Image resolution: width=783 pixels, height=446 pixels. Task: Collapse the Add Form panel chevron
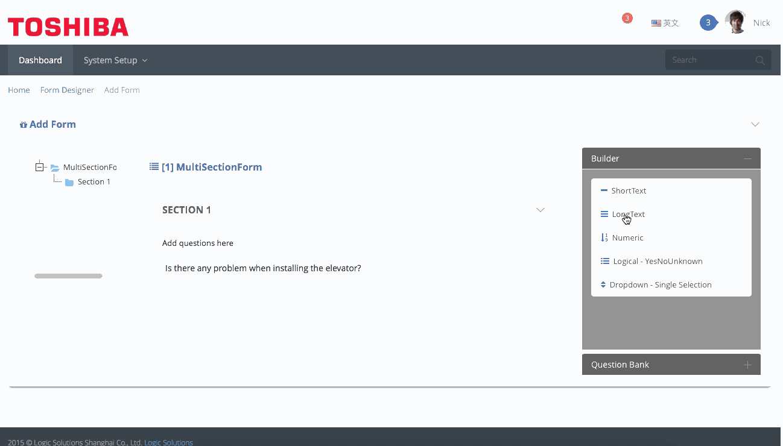(755, 124)
